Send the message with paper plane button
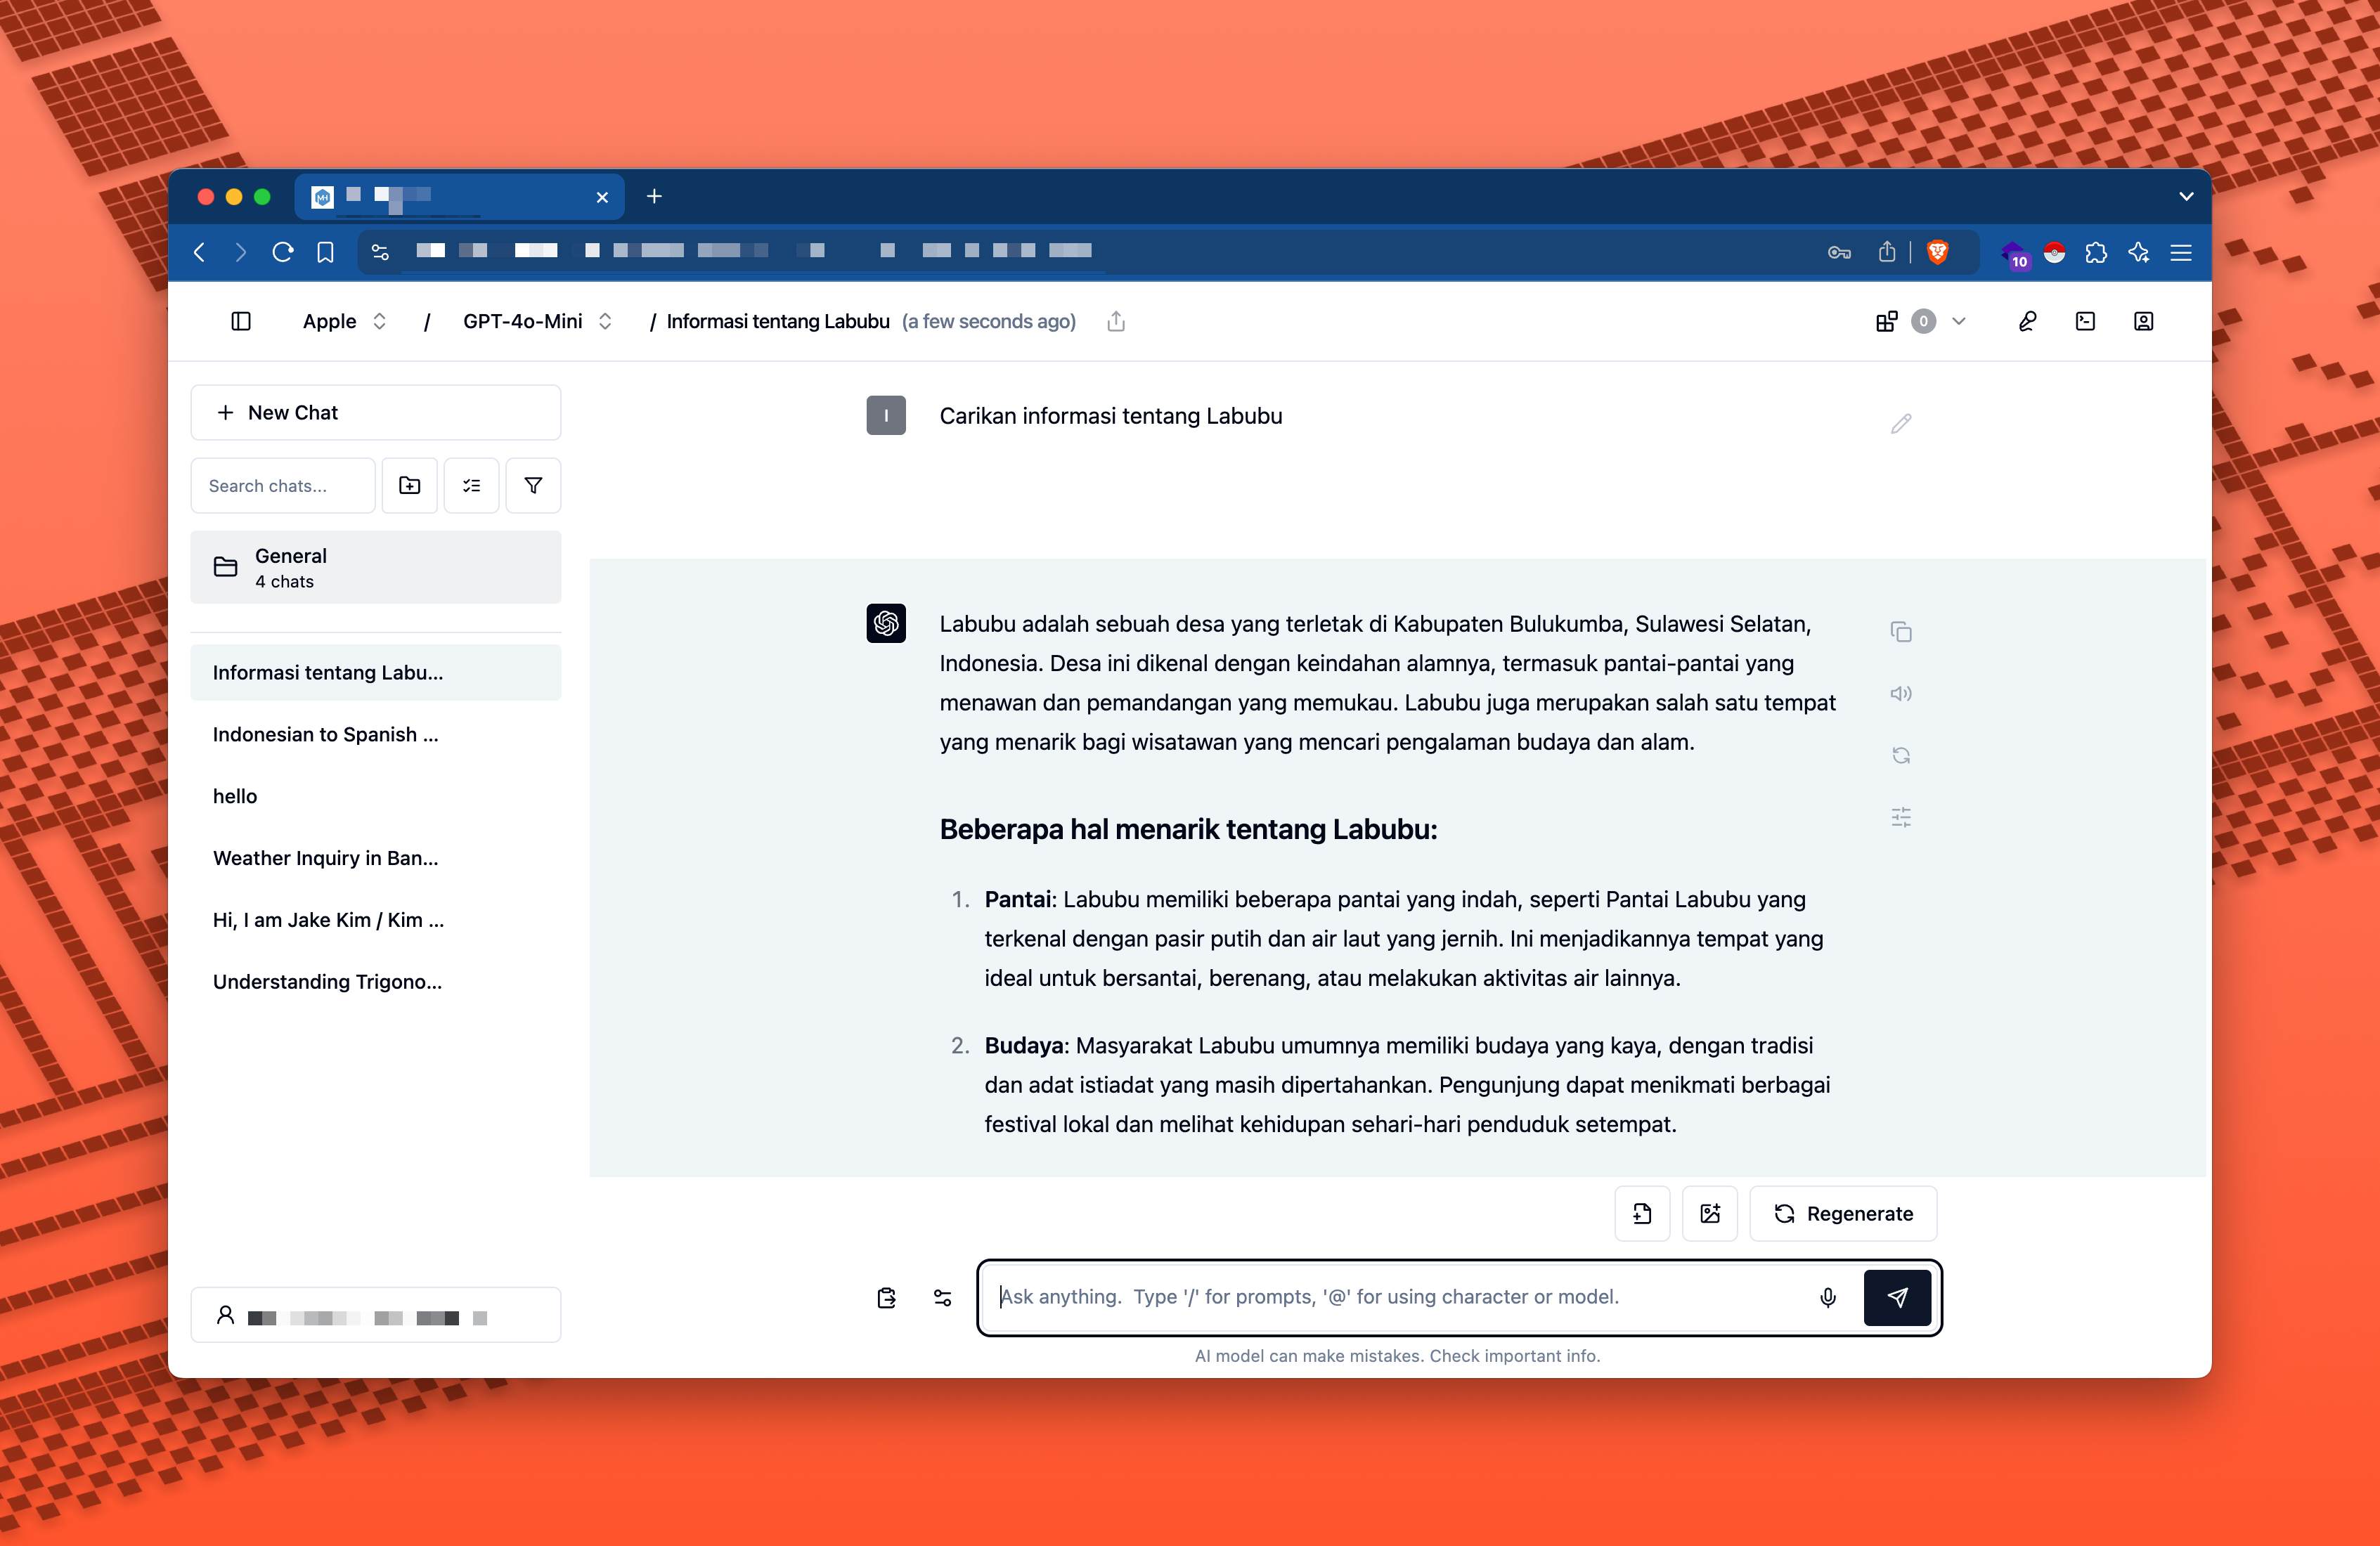The image size is (2380, 1546). point(1897,1298)
